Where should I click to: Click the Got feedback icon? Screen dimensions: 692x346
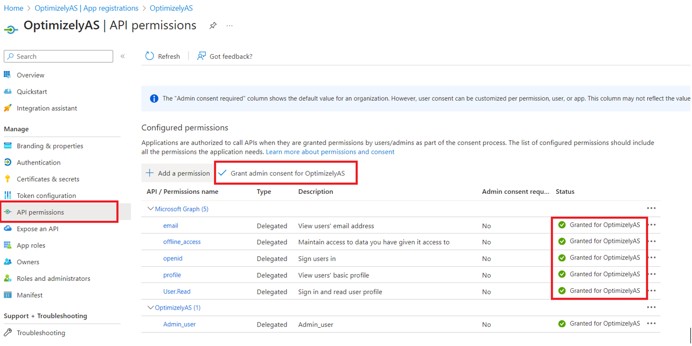coord(201,56)
